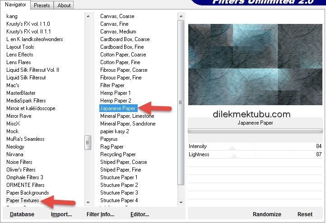Adjust the Intensity slider
Viewport: 326px width, 223px height.
pos(233,147)
